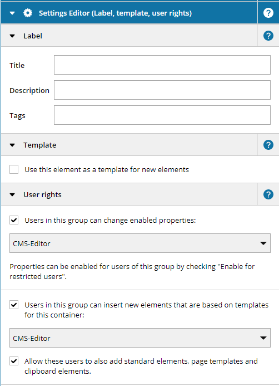Uncheck Users can change enabled properties
This screenshot has height=386, width=279.
(x=14, y=220)
